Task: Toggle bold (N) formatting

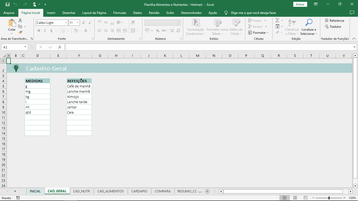Action: (39, 30)
